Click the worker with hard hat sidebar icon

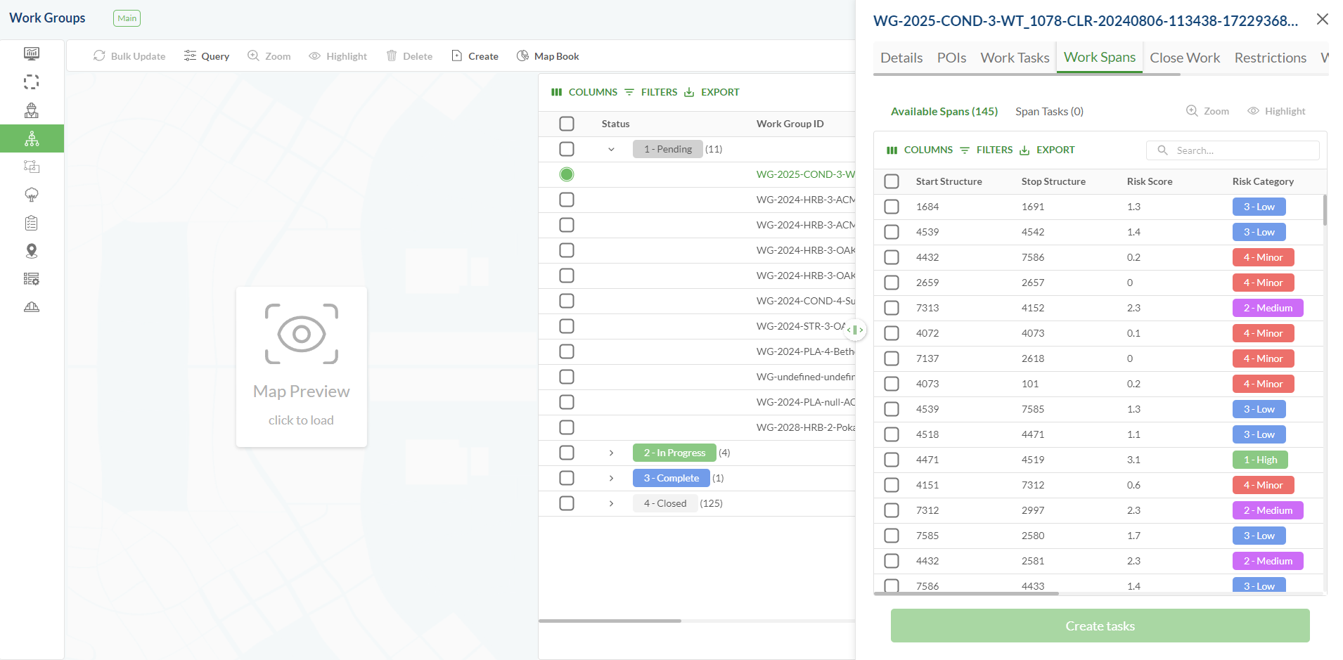(x=32, y=110)
